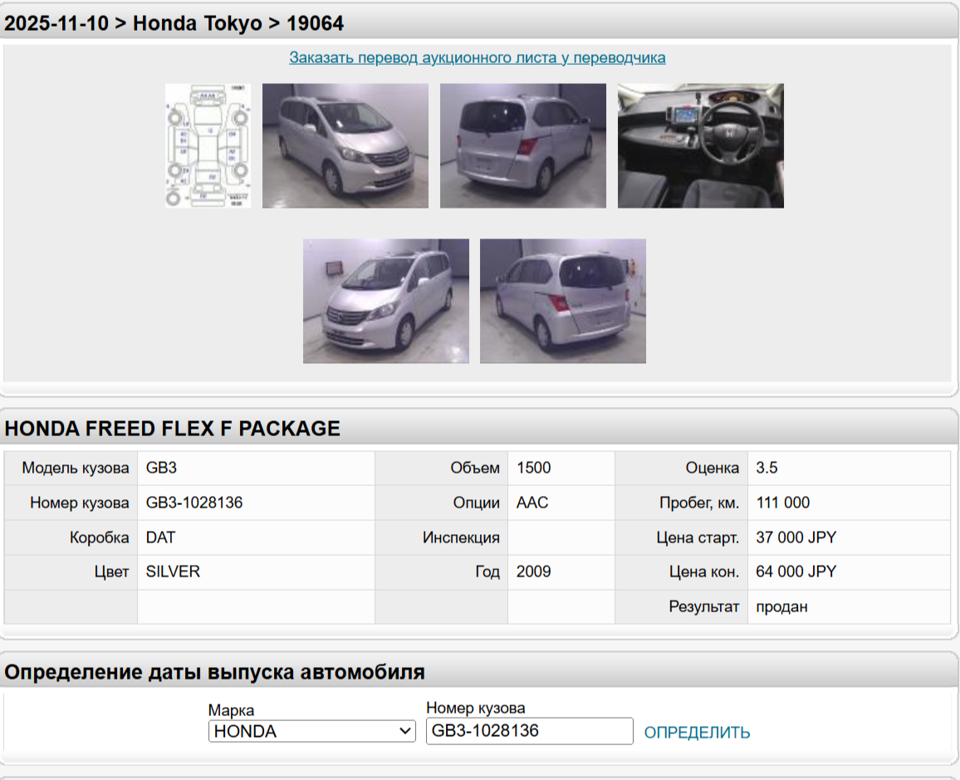Viewport: 960px width, 780px height.
Task: Click the HONDA FREED FLEX F PACKAGE heading
Action: [x=172, y=429]
